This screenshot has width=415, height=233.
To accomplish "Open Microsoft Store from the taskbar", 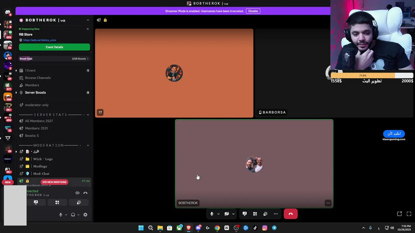I will click(x=170, y=228).
